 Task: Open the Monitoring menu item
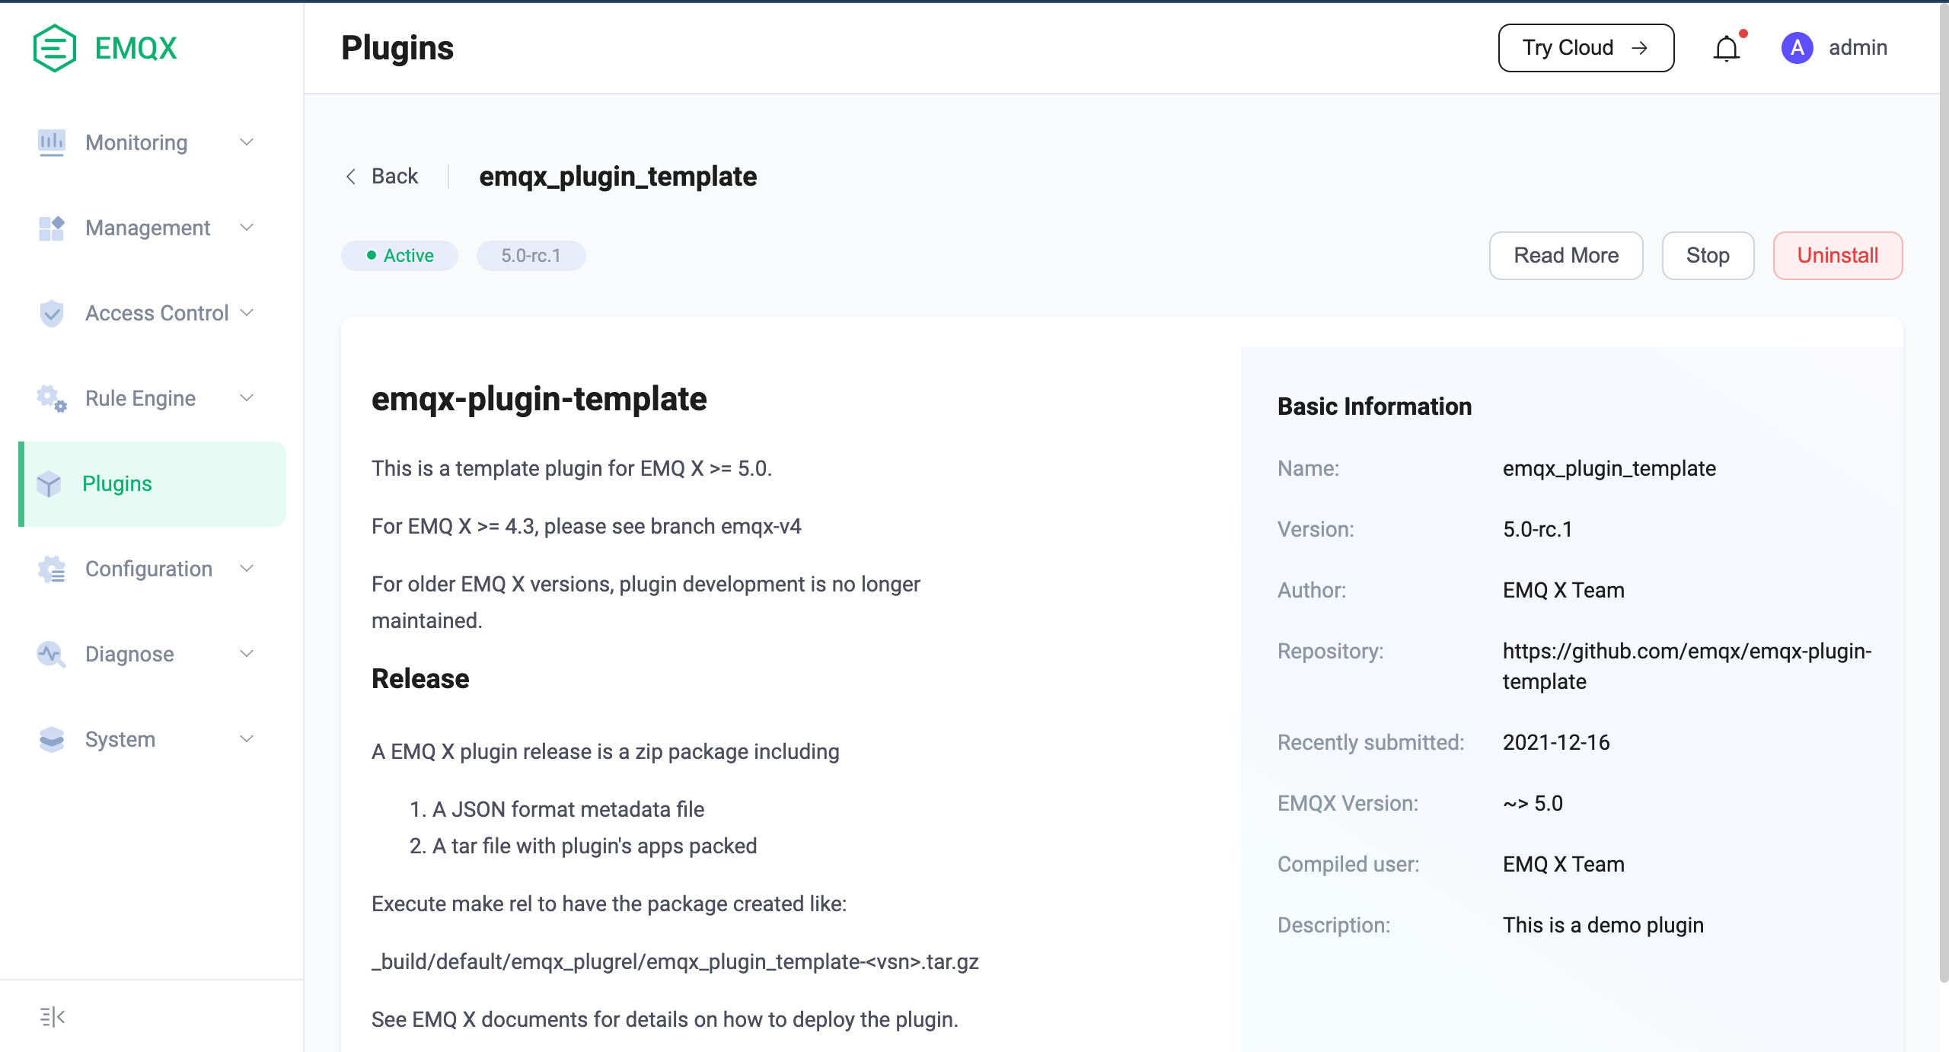click(152, 142)
